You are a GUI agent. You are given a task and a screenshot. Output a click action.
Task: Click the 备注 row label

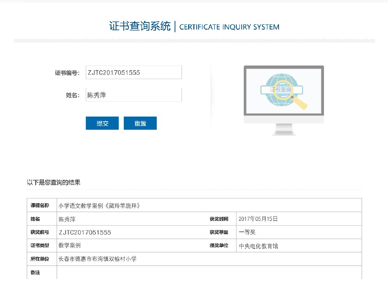coord(35,273)
